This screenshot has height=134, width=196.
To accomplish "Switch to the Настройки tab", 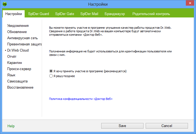I will point(14,14).
